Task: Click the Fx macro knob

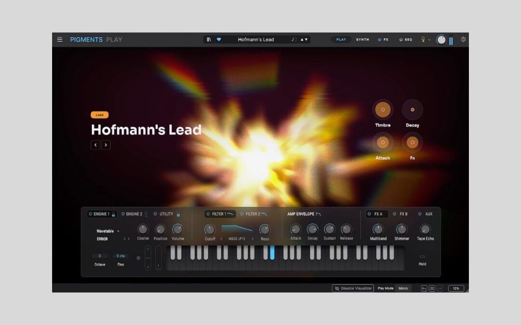Action: point(412,142)
